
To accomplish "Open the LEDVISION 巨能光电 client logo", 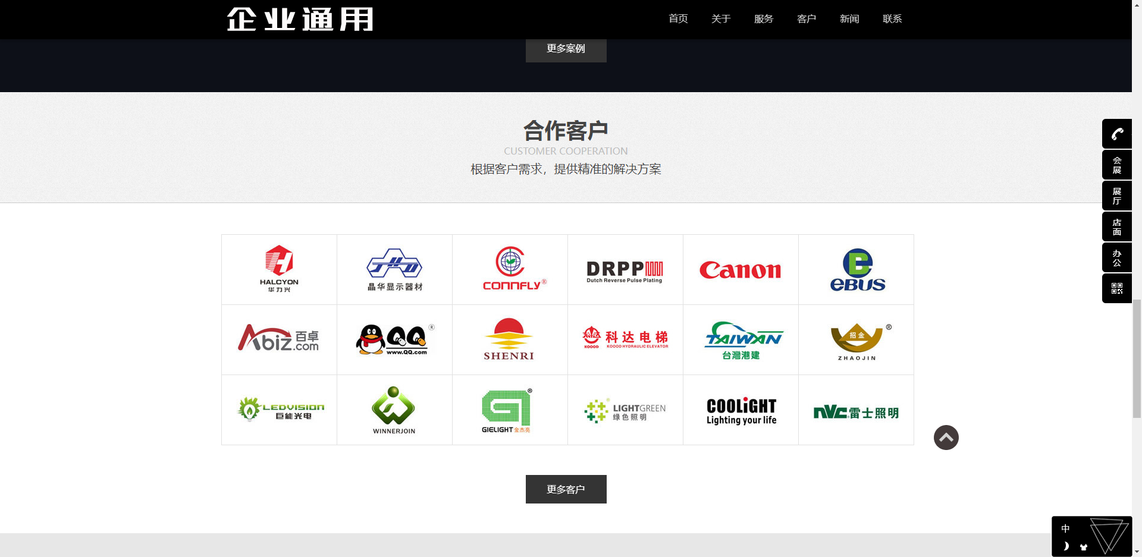I will (x=280, y=410).
